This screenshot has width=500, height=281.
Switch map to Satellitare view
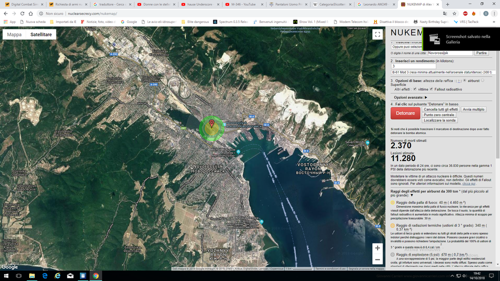41,34
